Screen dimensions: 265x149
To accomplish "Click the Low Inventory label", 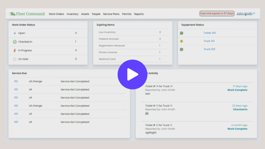I will coord(107,32).
